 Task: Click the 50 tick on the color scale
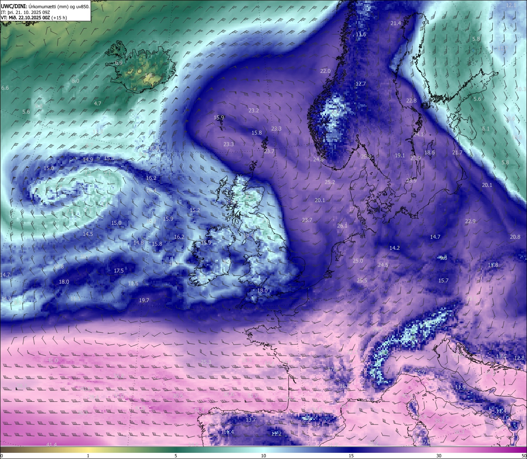click(x=524, y=456)
